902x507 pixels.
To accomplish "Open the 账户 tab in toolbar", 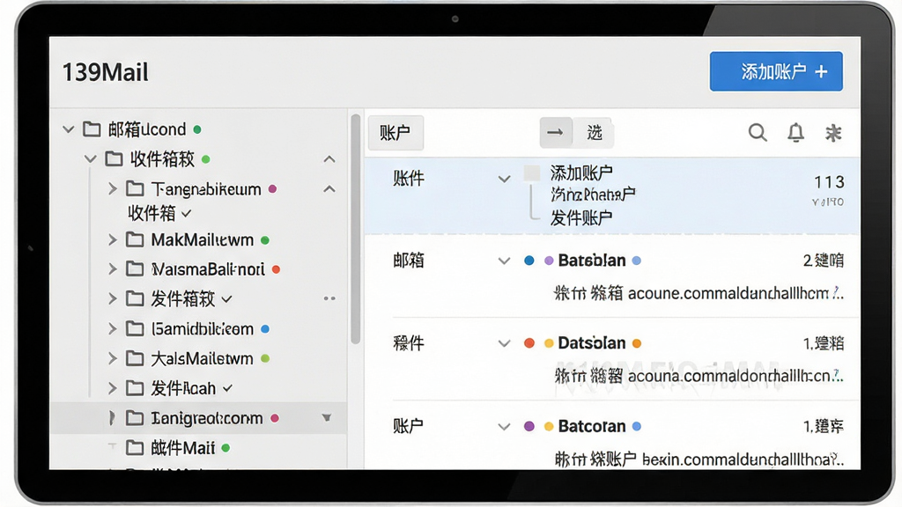I will pyautogui.click(x=396, y=133).
